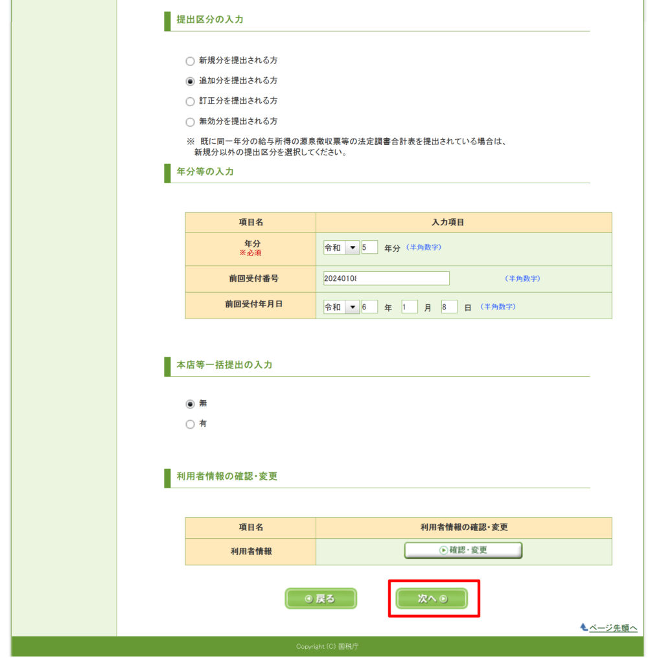This screenshot has width=650, height=663.
Task: Select the 追加分を提出される方 radio button
Action: click(190, 82)
